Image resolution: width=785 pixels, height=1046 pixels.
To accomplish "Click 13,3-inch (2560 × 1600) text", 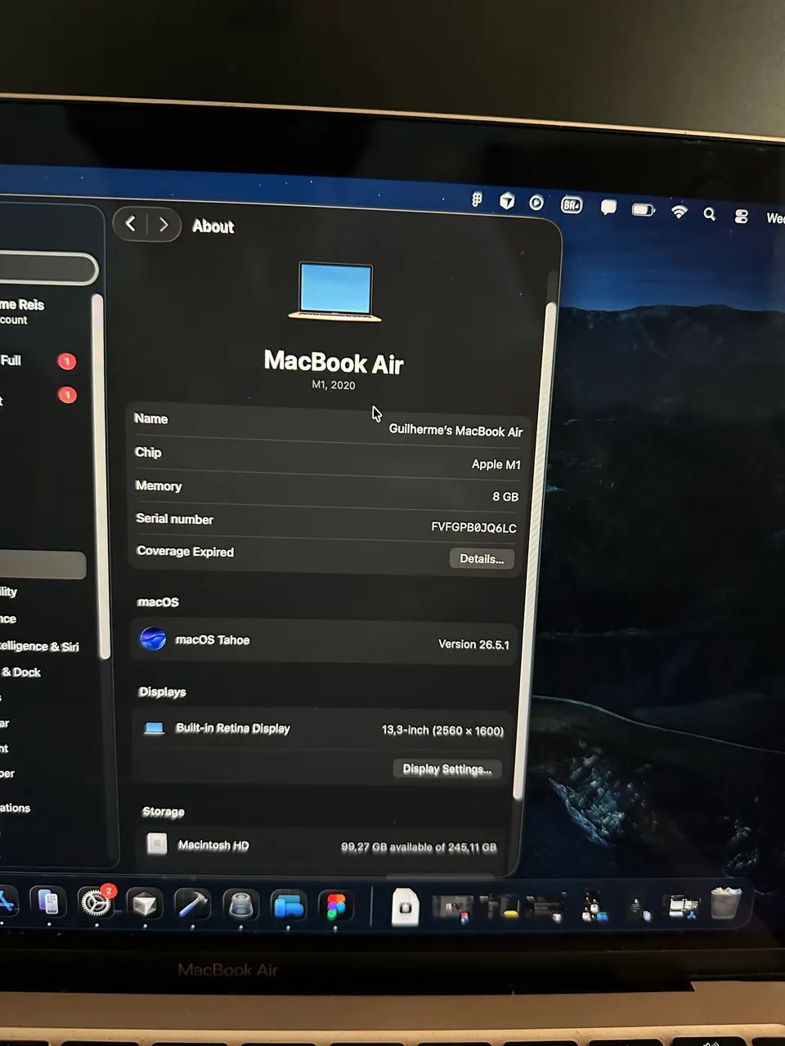I will [x=442, y=730].
